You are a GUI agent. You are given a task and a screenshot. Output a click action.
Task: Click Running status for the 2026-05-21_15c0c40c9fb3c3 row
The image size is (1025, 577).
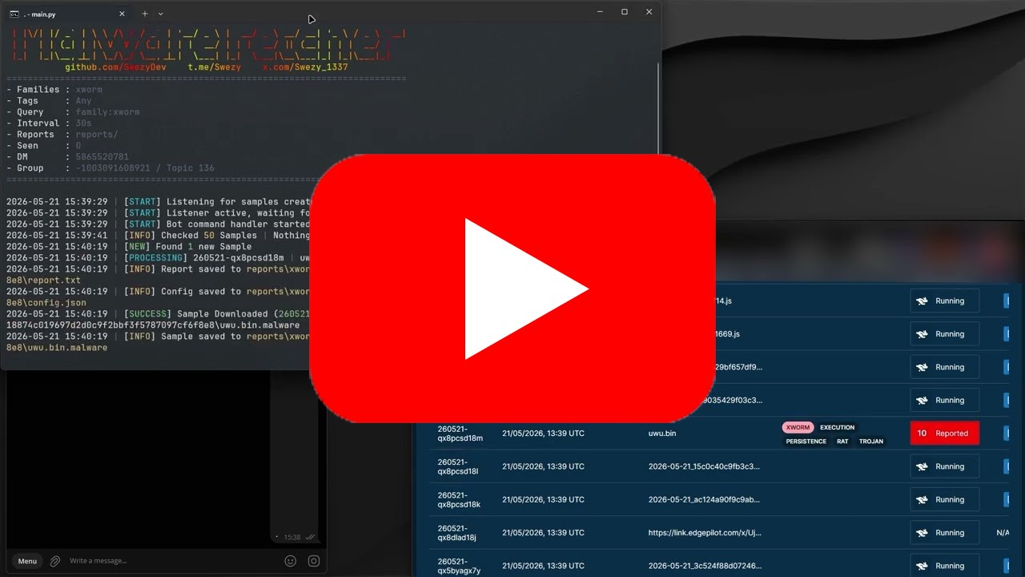click(945, 466)
